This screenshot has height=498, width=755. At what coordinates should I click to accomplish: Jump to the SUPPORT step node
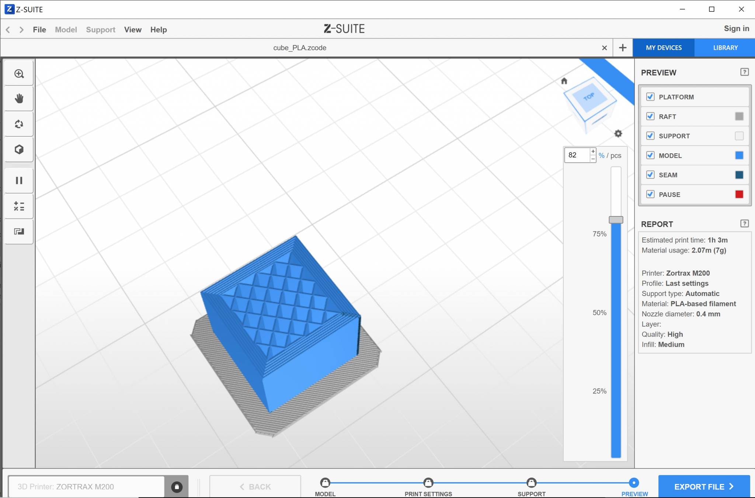531,483
